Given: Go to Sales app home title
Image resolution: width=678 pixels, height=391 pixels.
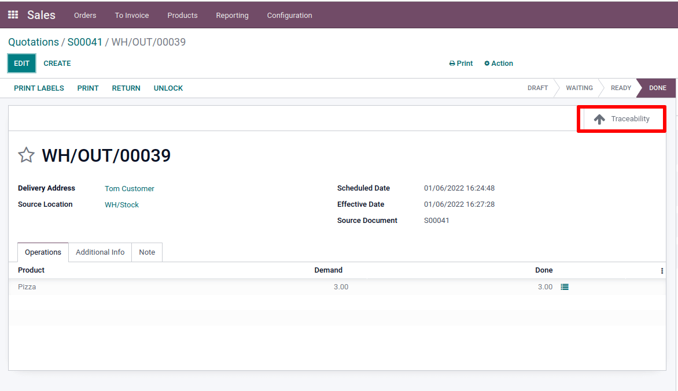Looking at the screenshot, I should [41, 15].
